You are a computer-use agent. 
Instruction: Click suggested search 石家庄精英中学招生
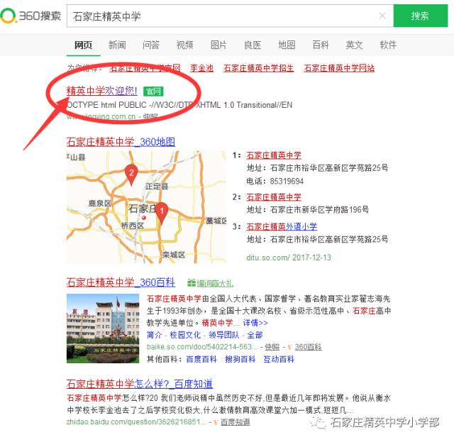(x=258, y=68)
